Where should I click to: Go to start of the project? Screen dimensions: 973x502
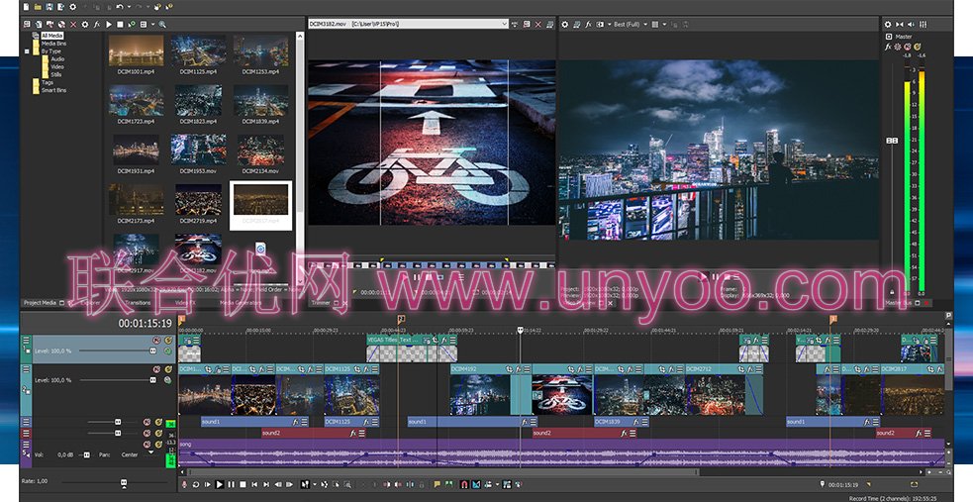254,484
